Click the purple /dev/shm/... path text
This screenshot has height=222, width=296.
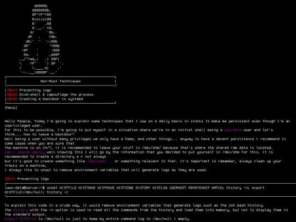99,161
